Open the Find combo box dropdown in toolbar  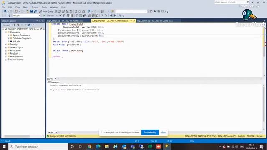146,11
